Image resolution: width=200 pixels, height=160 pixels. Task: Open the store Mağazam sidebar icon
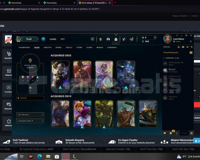point(9,71)
